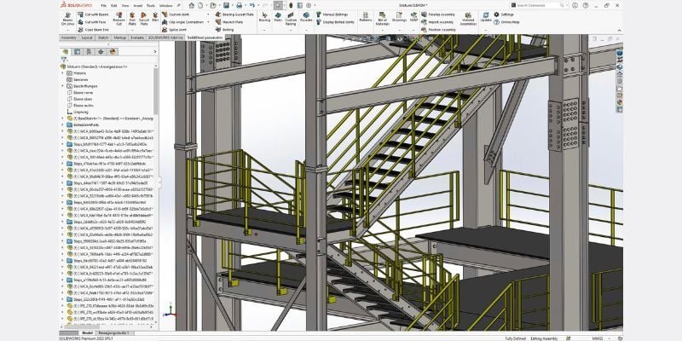Image resolution: width=682 pixels, height=341 pixels.
Task: Open the File menu
Action: pos(103,6)
